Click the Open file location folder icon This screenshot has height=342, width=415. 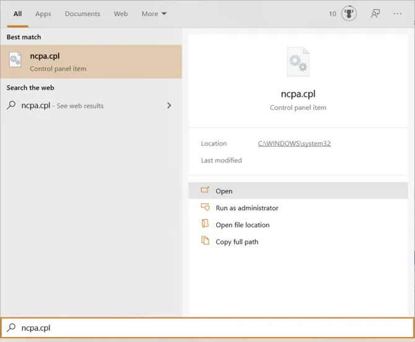click(205, 224)
